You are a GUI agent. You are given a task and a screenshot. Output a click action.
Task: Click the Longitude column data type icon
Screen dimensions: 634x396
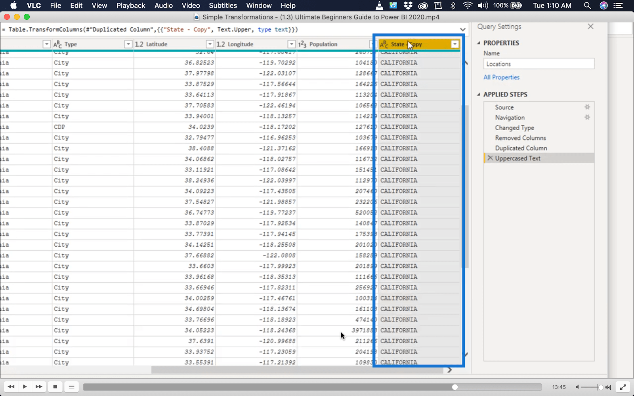click(x=221, y=44)
